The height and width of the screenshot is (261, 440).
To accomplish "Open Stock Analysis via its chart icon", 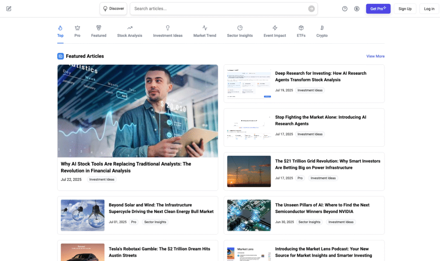I will [x=129, y=27].
